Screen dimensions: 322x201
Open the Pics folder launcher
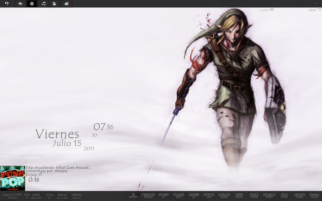(x=284, y=196)
